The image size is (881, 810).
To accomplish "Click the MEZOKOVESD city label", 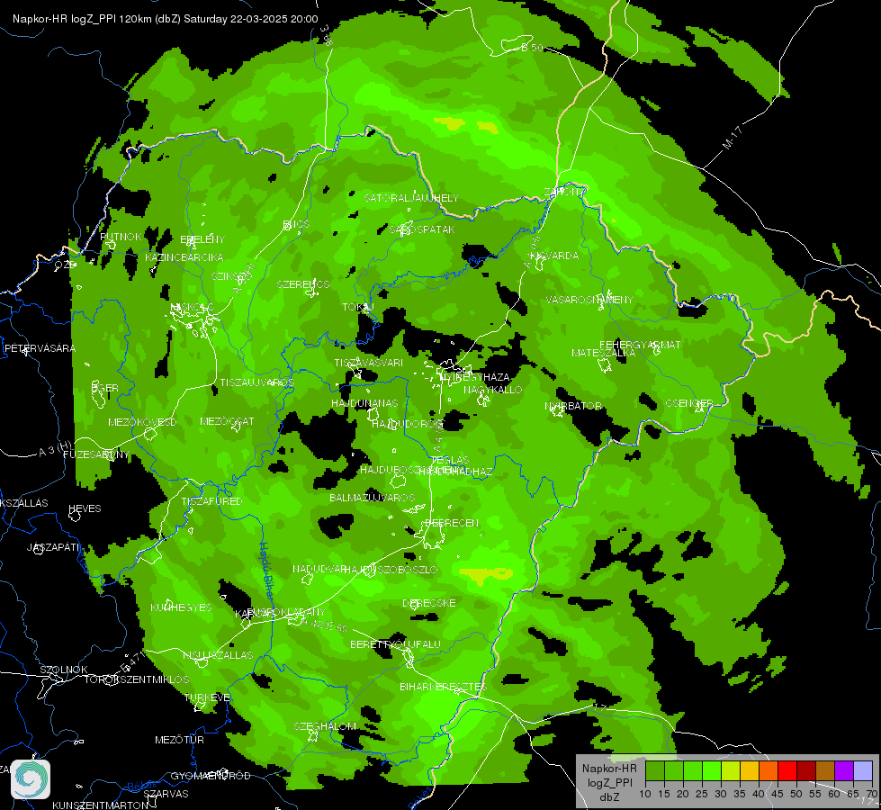I will (x=143, y=422).
